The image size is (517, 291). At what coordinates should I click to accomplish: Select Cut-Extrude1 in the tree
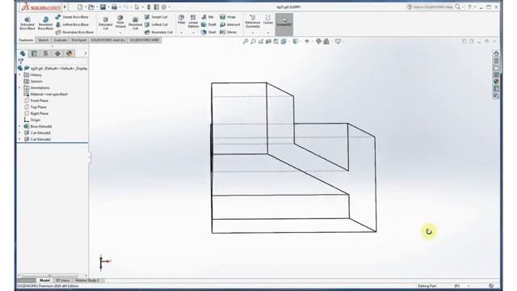37,133
